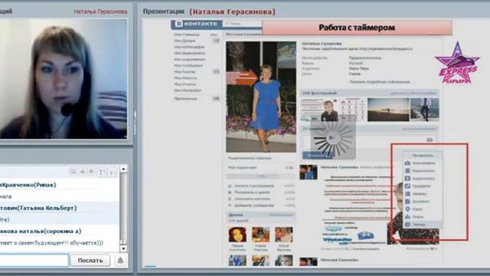Click the Редактировать страницу link under profile photo

click(x=250, y=159)
